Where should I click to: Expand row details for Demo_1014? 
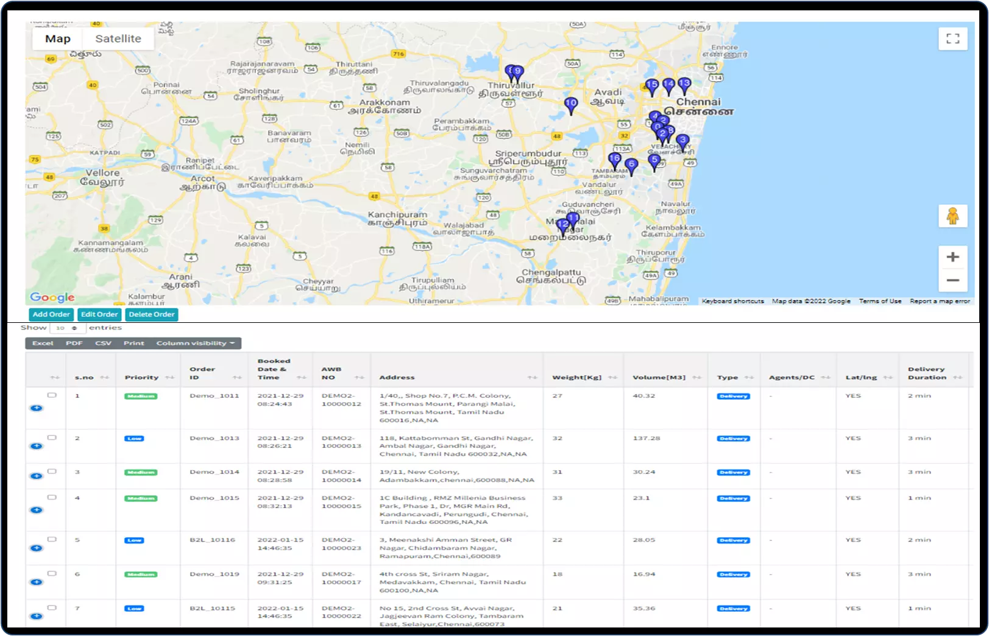click(37, 476)
